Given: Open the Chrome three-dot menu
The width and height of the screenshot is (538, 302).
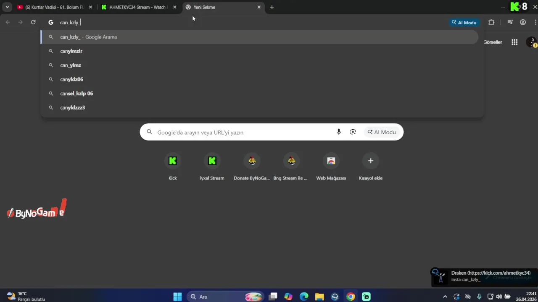Looking at the screenshot, I should click(535, 22).
